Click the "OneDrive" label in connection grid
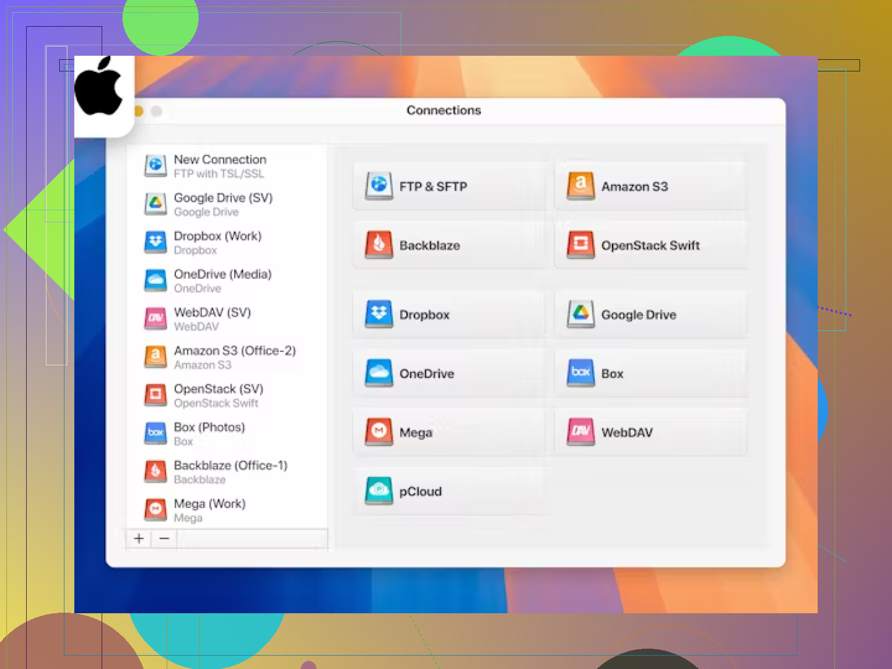Screen dimensions: 892x669 [x=427, y=374]
